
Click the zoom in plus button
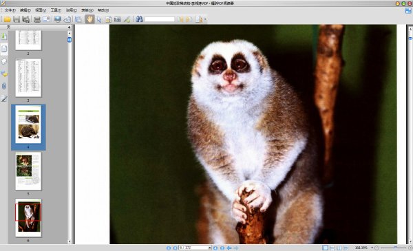[410, 248]
